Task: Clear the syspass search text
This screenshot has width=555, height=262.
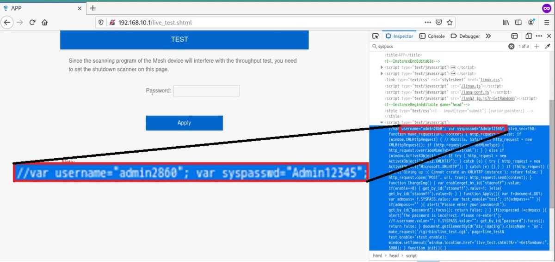Action: click(x=512, y=47)
